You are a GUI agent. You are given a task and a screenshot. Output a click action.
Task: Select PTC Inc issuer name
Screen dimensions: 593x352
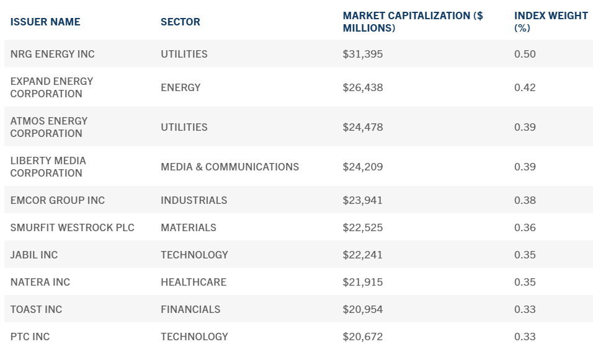[x=30, y=337]
